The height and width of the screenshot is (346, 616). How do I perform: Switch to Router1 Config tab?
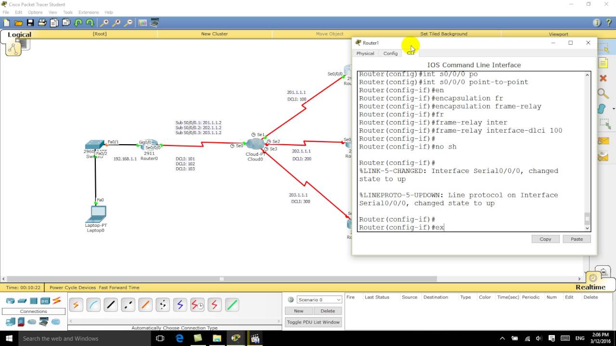click(390, 53)
